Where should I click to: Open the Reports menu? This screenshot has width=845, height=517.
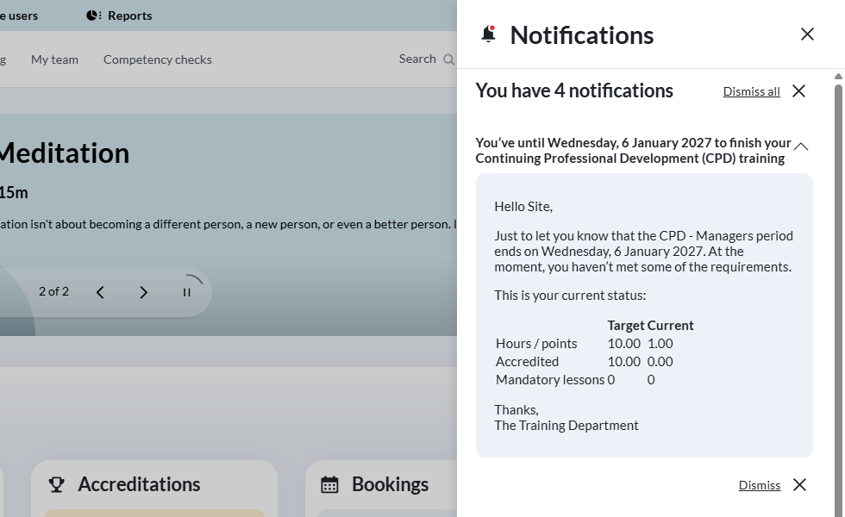pyautogui.click(x=128, y=16)
